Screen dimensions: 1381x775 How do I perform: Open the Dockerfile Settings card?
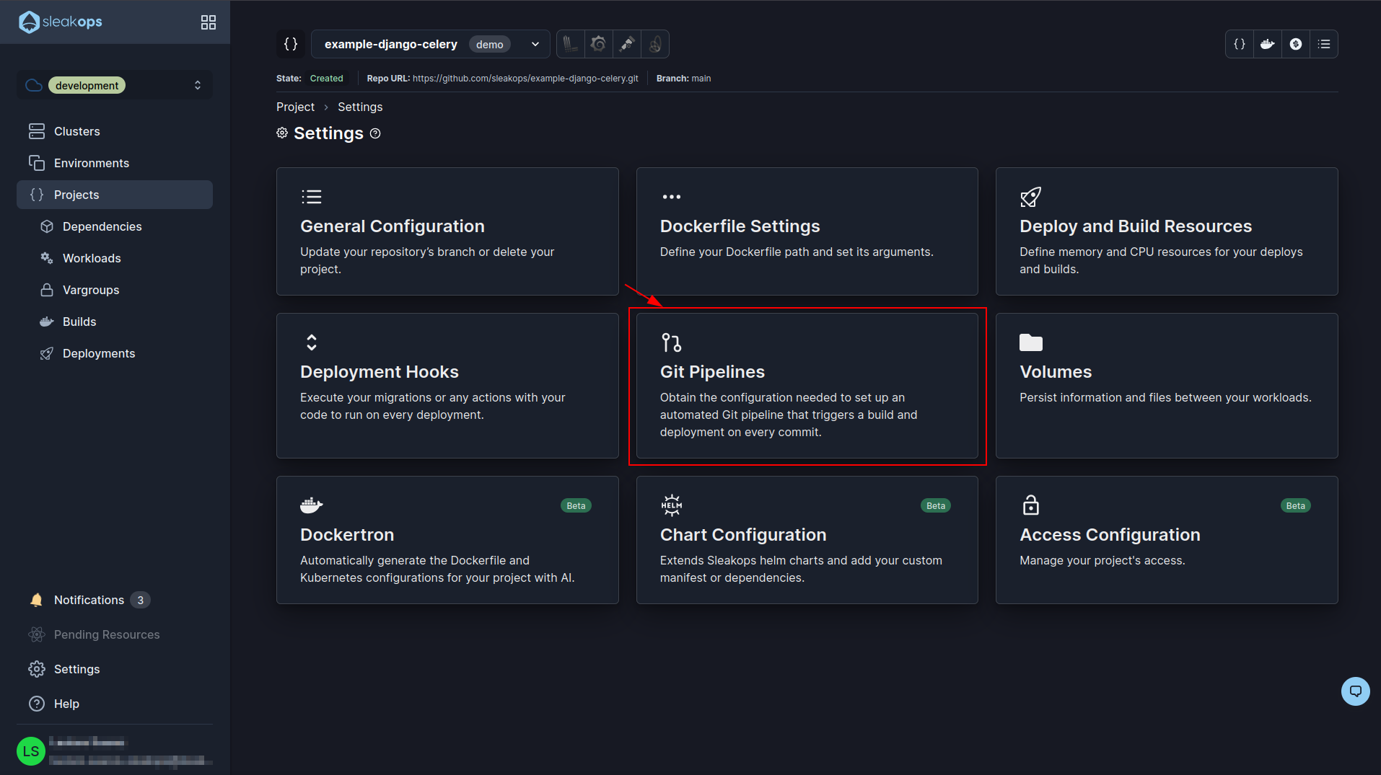point(807,231)
